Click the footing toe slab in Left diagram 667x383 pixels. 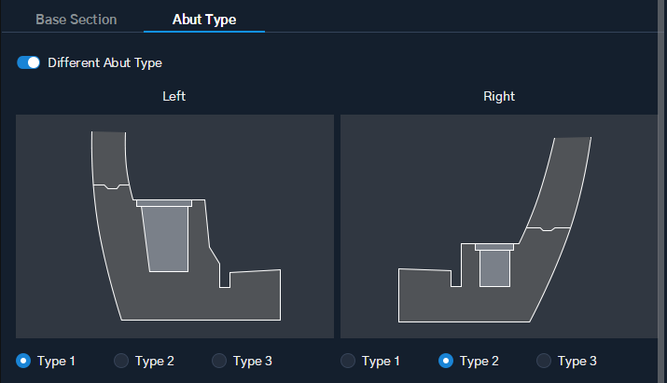255,294
